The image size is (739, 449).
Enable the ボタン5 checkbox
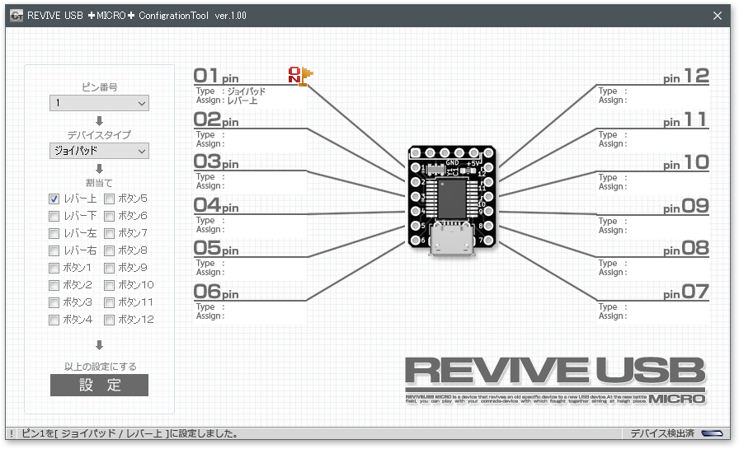(x=110, y=199)
